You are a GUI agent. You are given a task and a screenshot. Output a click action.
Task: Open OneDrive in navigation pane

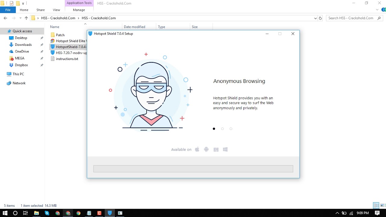pos(22,52)
